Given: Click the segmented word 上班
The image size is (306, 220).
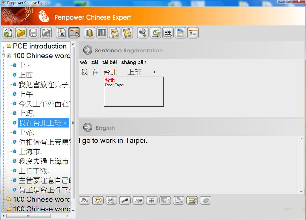Looking at the screenshot, I should coord(134,72).
